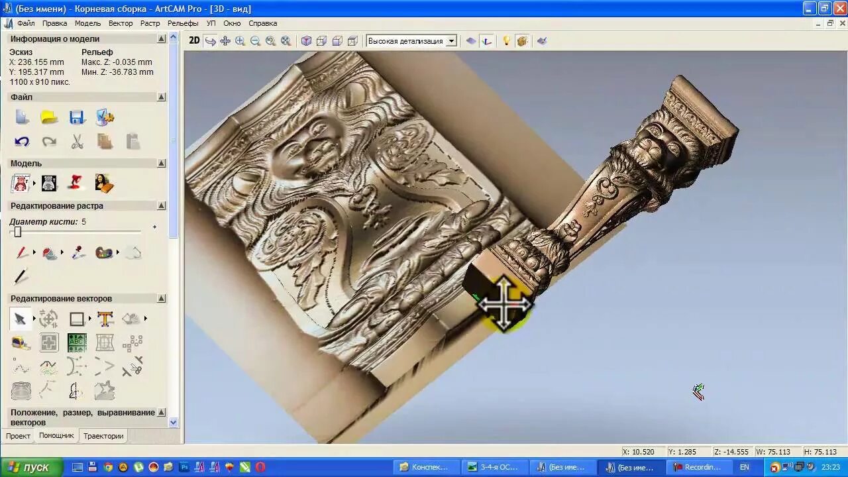Select the twiddle rotate view tool
The height and width of the screenshot is (477, 848).
tap(210, 41)
